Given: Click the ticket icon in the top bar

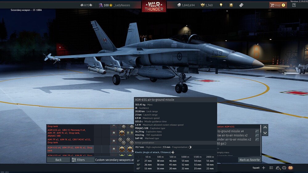Looking at the screenshot, I should (241, 5).
